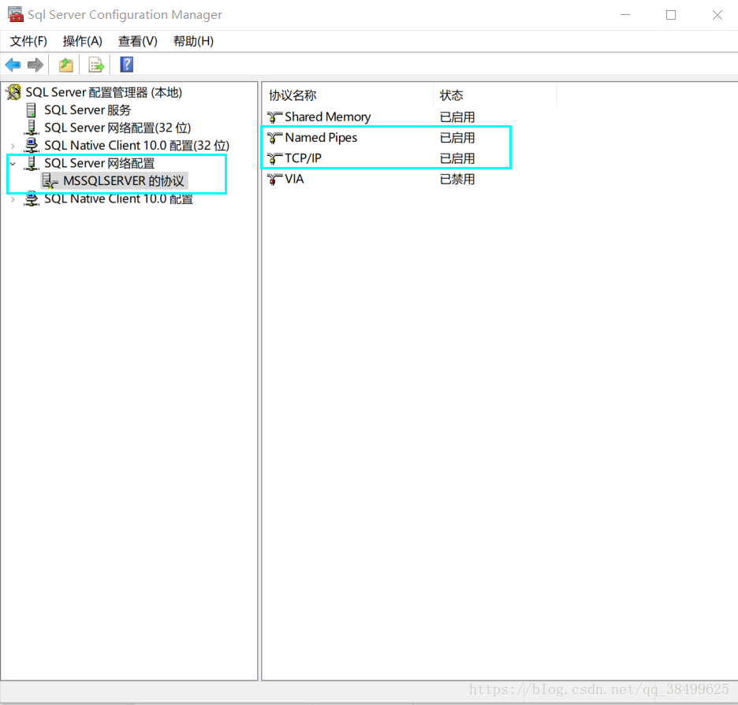
Task: Expand the SQL Native Client 10.0 配置 node
Action: 13,199
